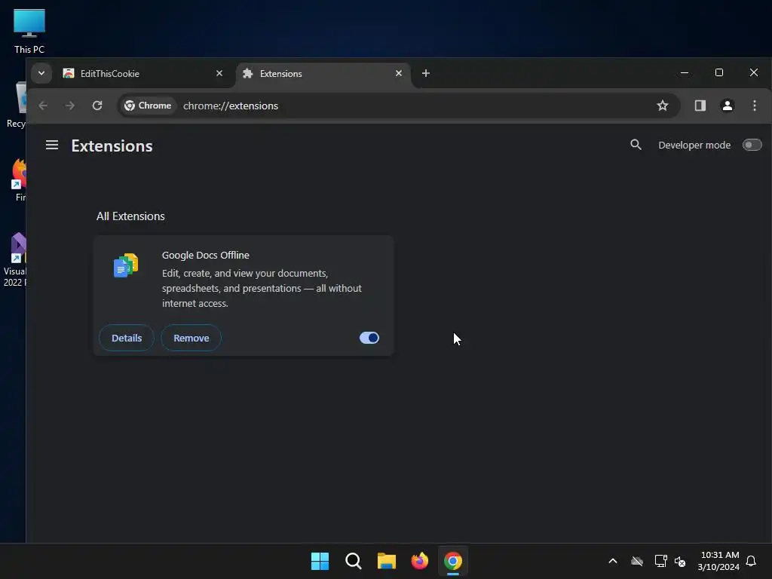772x579 pixels.
Task: Click the Chrome site info chip
Action: (x=148, y=106)
